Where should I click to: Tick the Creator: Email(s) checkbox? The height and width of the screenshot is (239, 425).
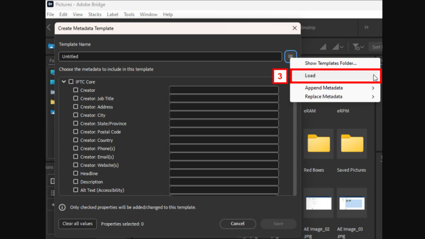(76, 157)
